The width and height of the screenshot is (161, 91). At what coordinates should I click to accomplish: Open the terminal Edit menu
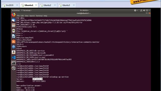point(22,16)
